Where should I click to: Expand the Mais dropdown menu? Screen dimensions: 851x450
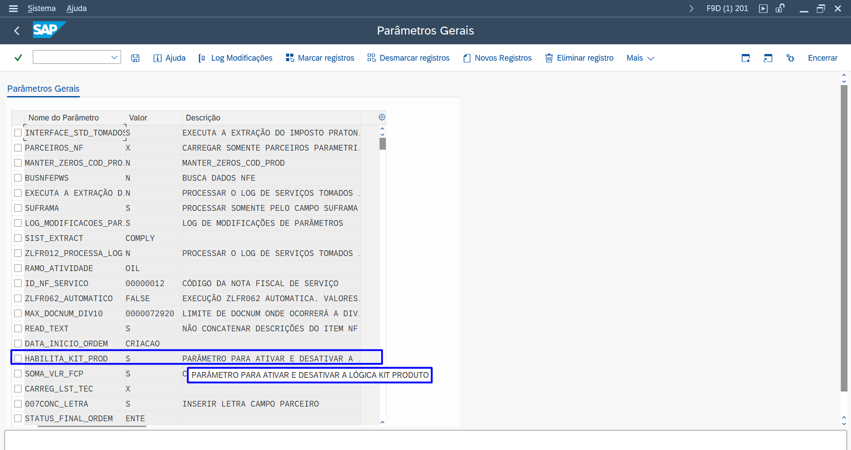640,58
